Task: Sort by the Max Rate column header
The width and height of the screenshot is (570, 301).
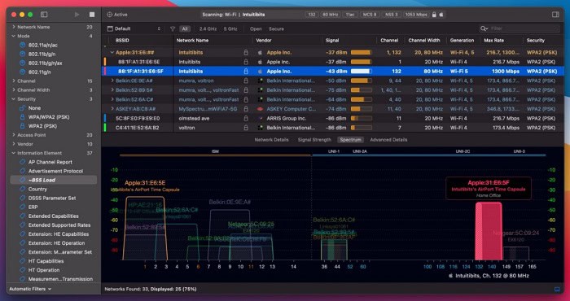Action: pos(493,41)
